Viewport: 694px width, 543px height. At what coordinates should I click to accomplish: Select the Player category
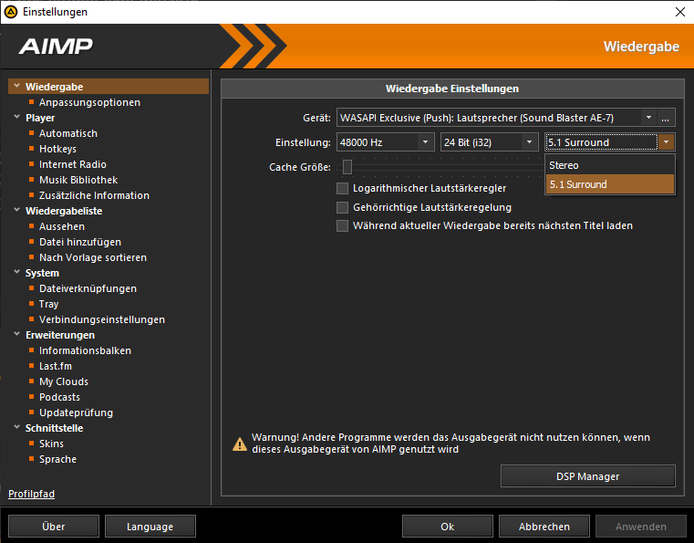(40, 118)
